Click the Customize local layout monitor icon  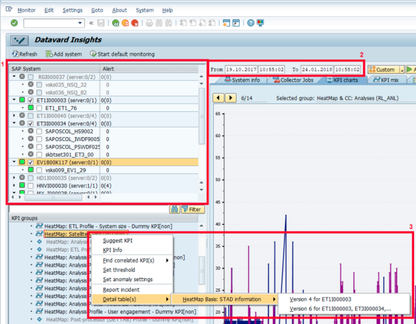[260, 23]
